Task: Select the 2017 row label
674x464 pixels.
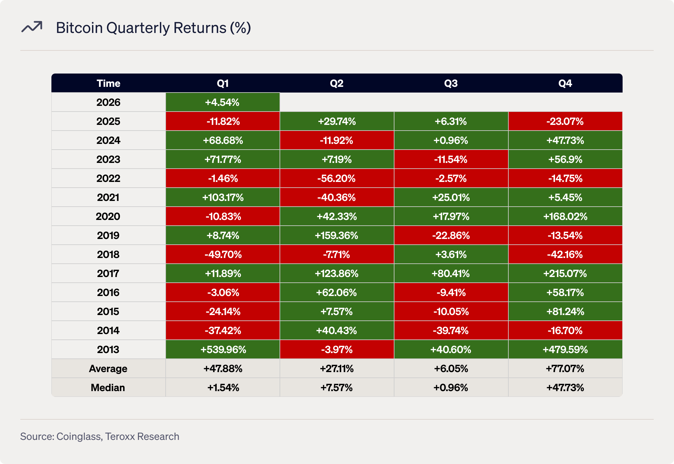Action: tap(108, 274)
